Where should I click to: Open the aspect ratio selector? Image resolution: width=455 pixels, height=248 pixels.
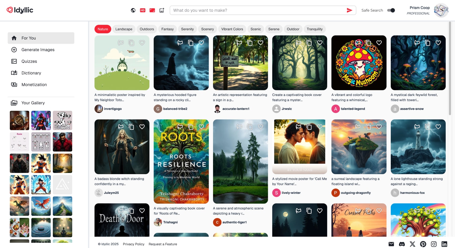tap(152, 10)
